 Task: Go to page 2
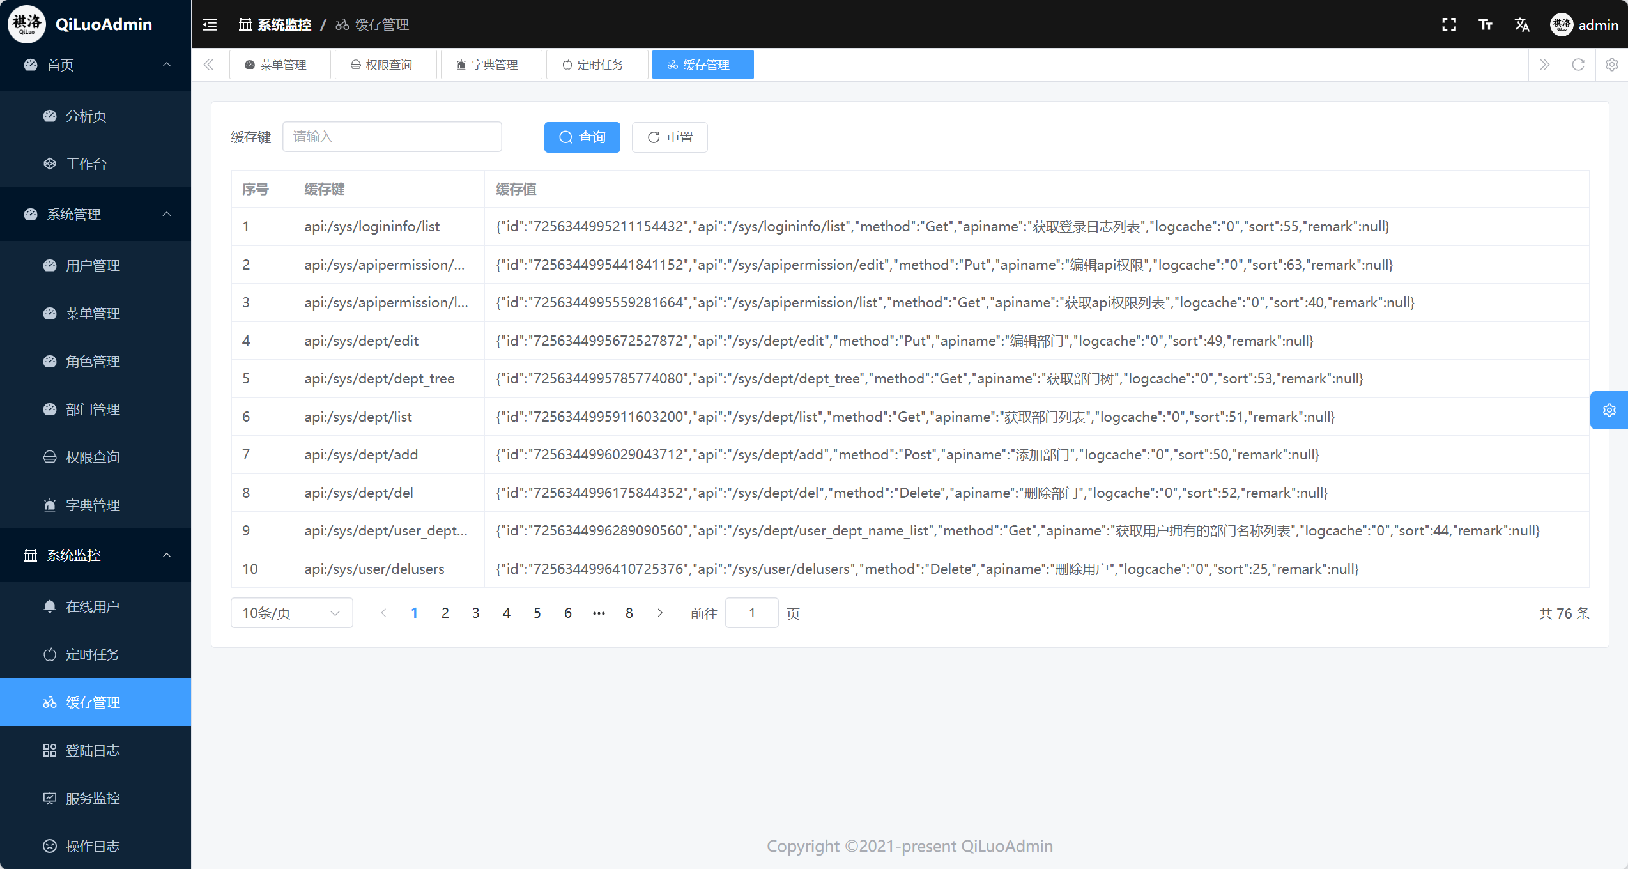tap(445, 613)
